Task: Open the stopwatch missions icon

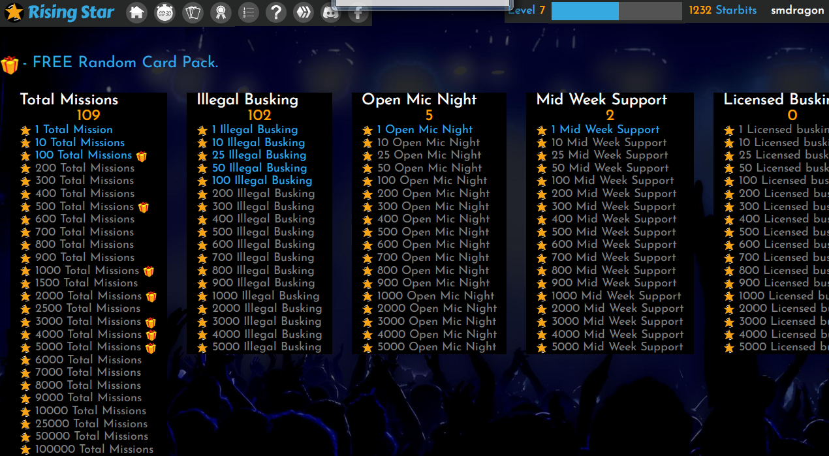Action: 164,12
